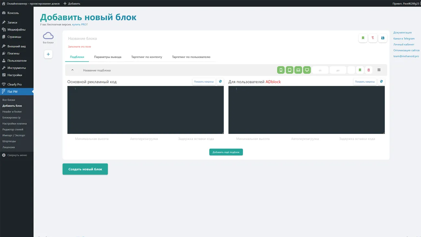Switch to the Параметры вывода tab
The width and height of the screenshot is (421, 237).
click(108, 57)
